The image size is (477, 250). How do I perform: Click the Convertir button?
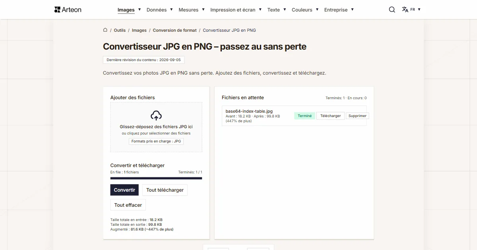click(124, 190)
